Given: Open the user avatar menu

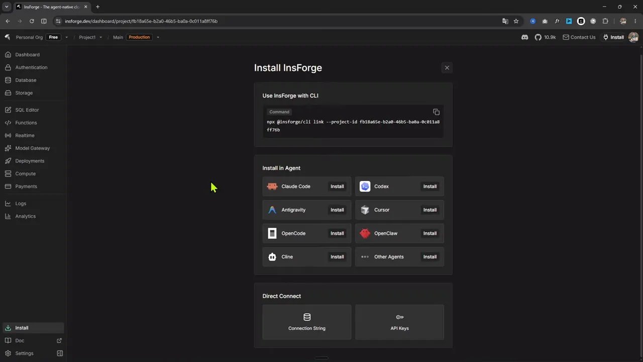Looking at the screenshot, I should pyautogui.click(x=633, y=37).
